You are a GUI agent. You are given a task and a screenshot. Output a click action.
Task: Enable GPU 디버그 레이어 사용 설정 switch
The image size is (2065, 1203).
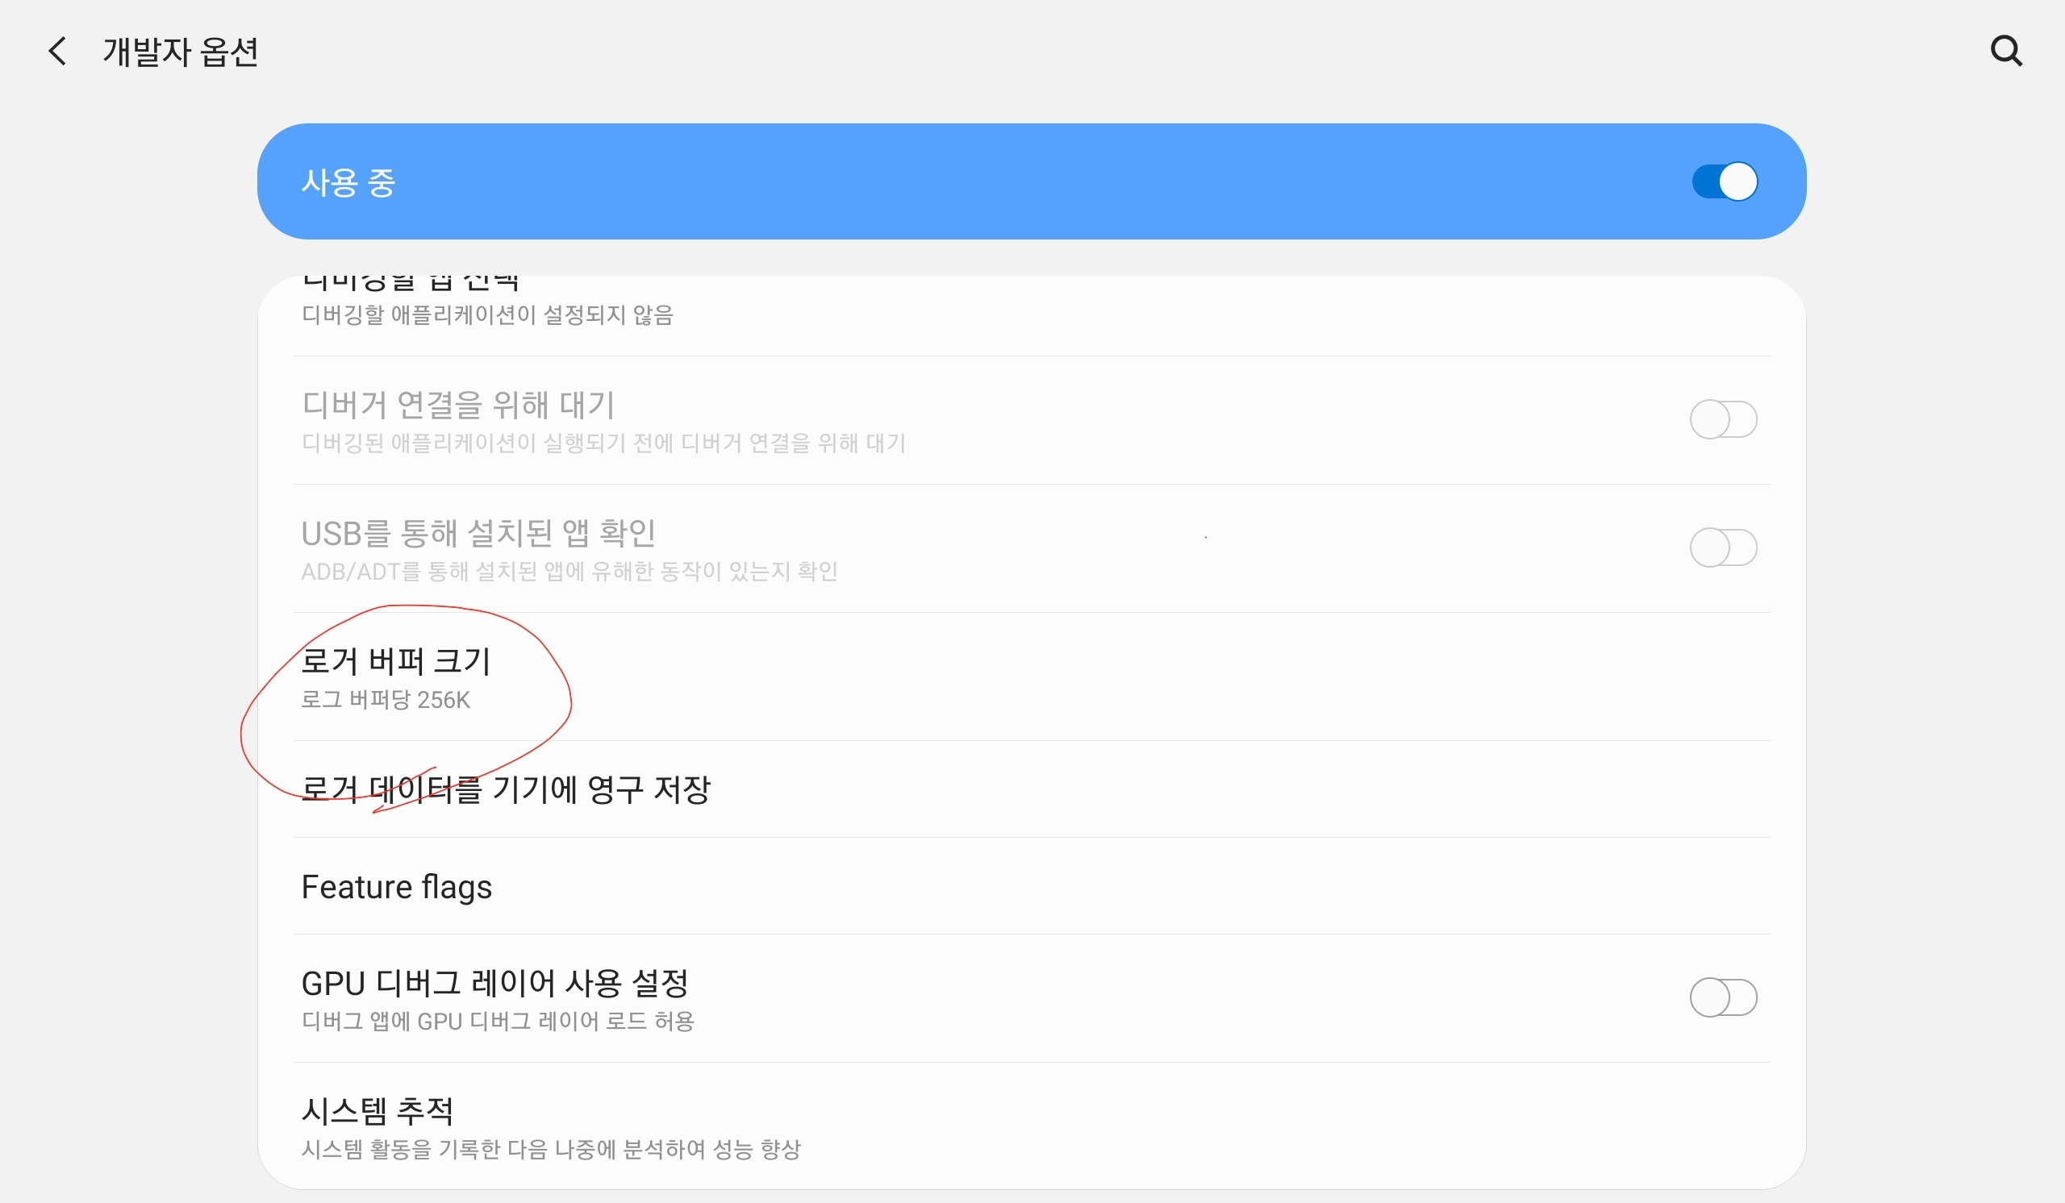pos(1722,997)
